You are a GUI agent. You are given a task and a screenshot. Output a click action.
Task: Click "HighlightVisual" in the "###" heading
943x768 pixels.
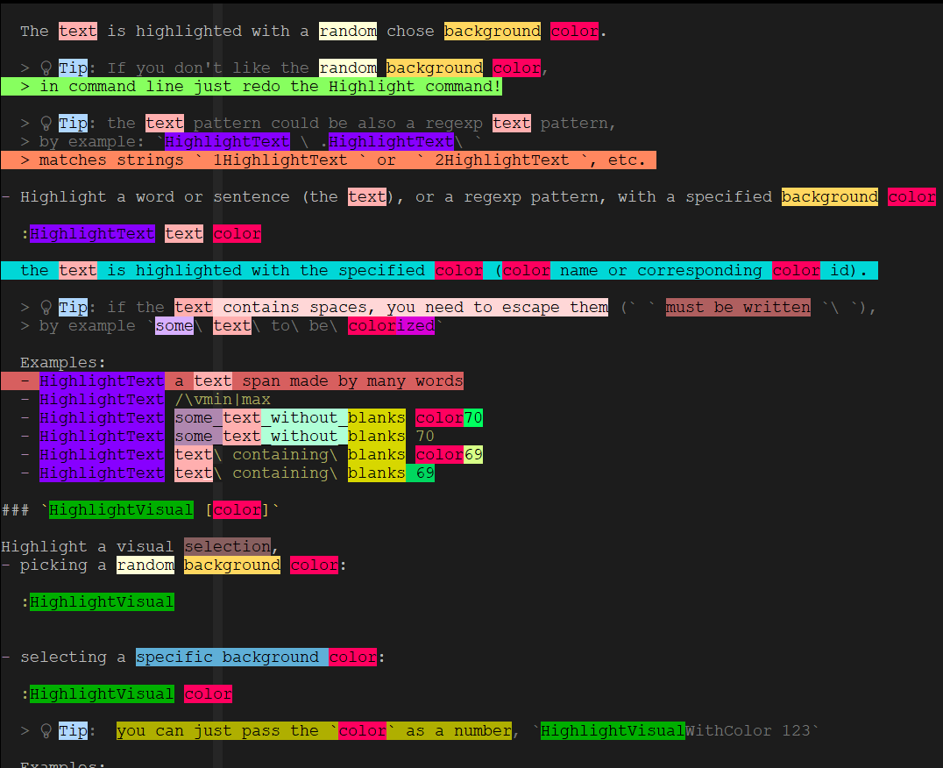(122, 510)
